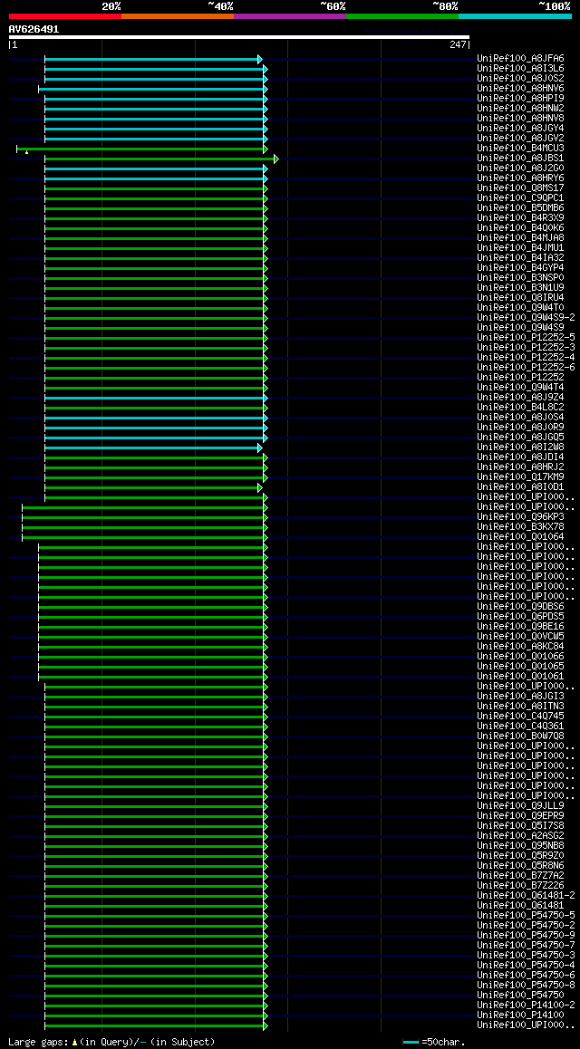Open the UniRef100_P12252-3 isoform entry
This screenshot has height=1049, width=580.
pyautogui.click(x=526, y=347)
